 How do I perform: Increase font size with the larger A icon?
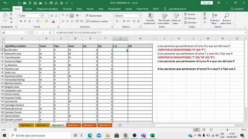click(52, 16)
